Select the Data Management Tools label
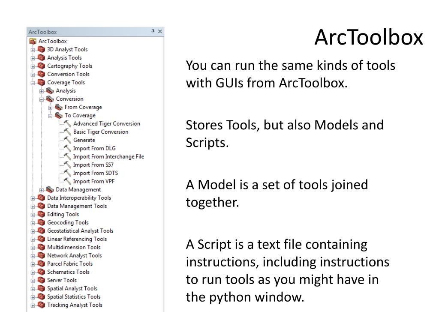The image size is (439, 329). [77, 206]
